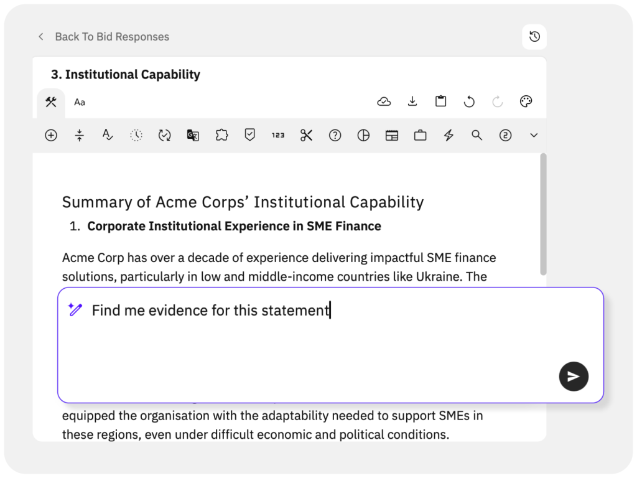Click the clipboard icon
This screenshot has height=478, width=637.
pos(440,101)
